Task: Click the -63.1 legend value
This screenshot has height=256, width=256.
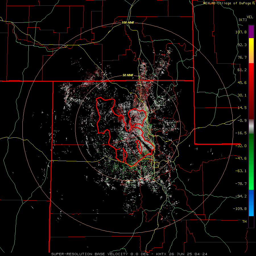Action: point(241,171)
